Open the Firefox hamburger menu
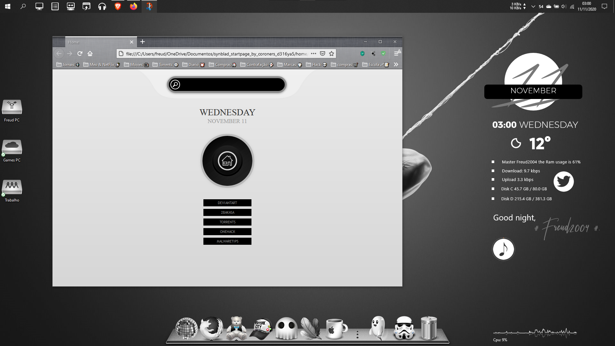The image size is (615, 346). (396, 54)
